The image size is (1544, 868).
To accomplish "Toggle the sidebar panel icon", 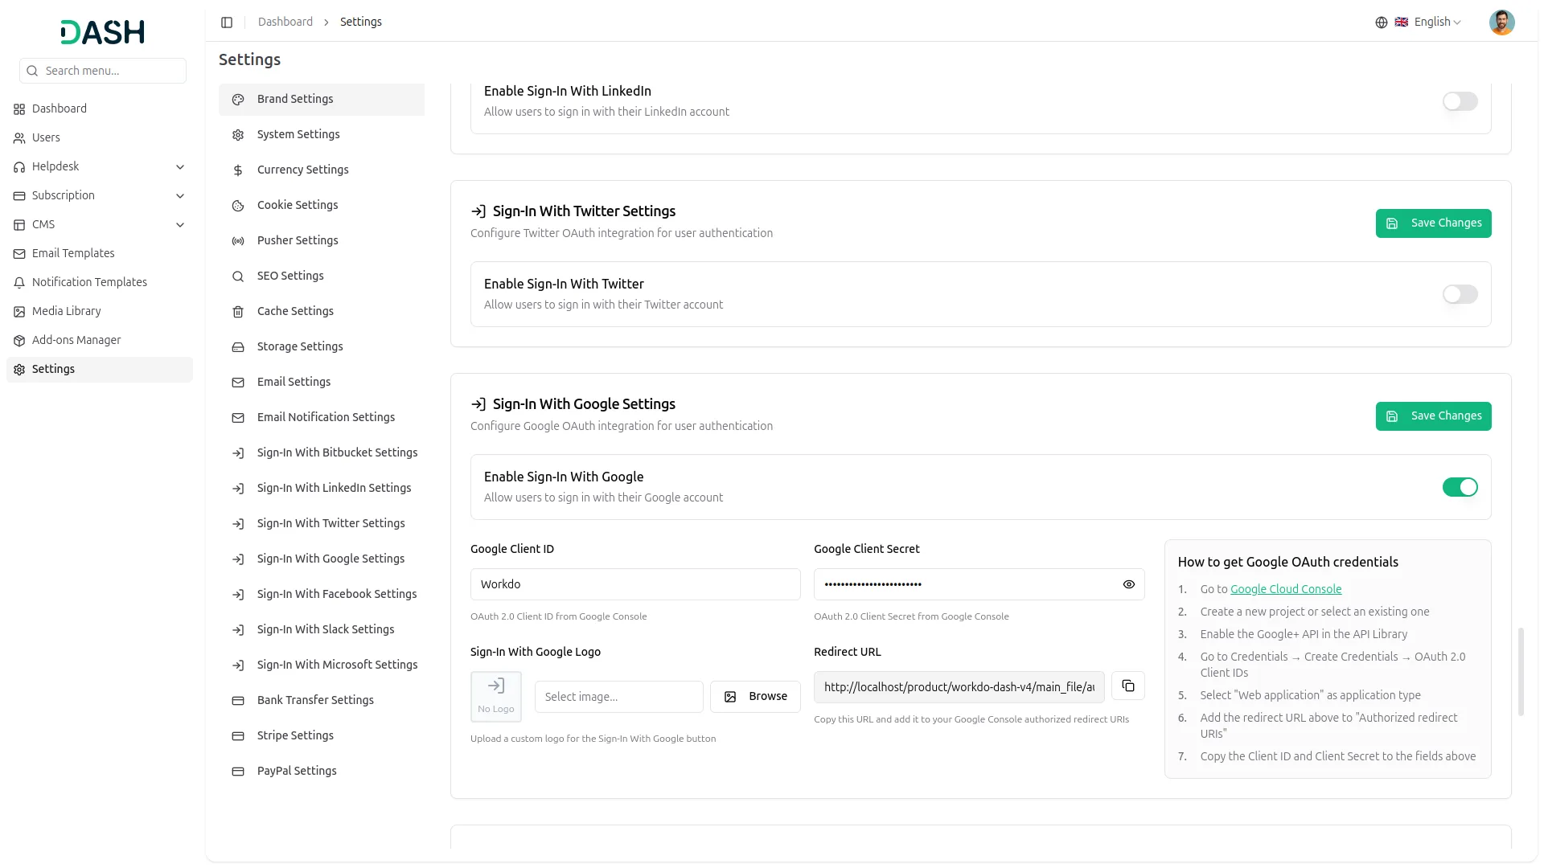I will (227, 23).
